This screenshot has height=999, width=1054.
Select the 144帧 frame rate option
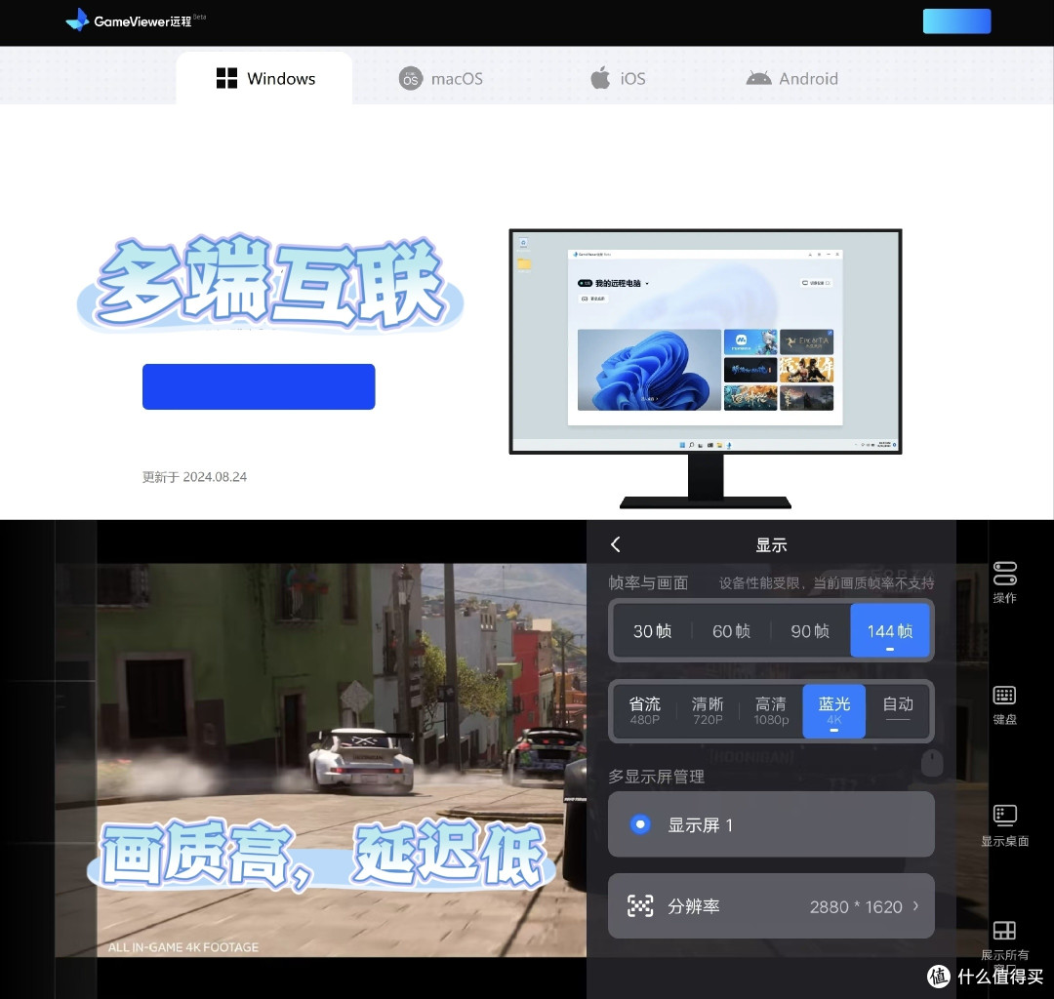[x=889, y=630]
